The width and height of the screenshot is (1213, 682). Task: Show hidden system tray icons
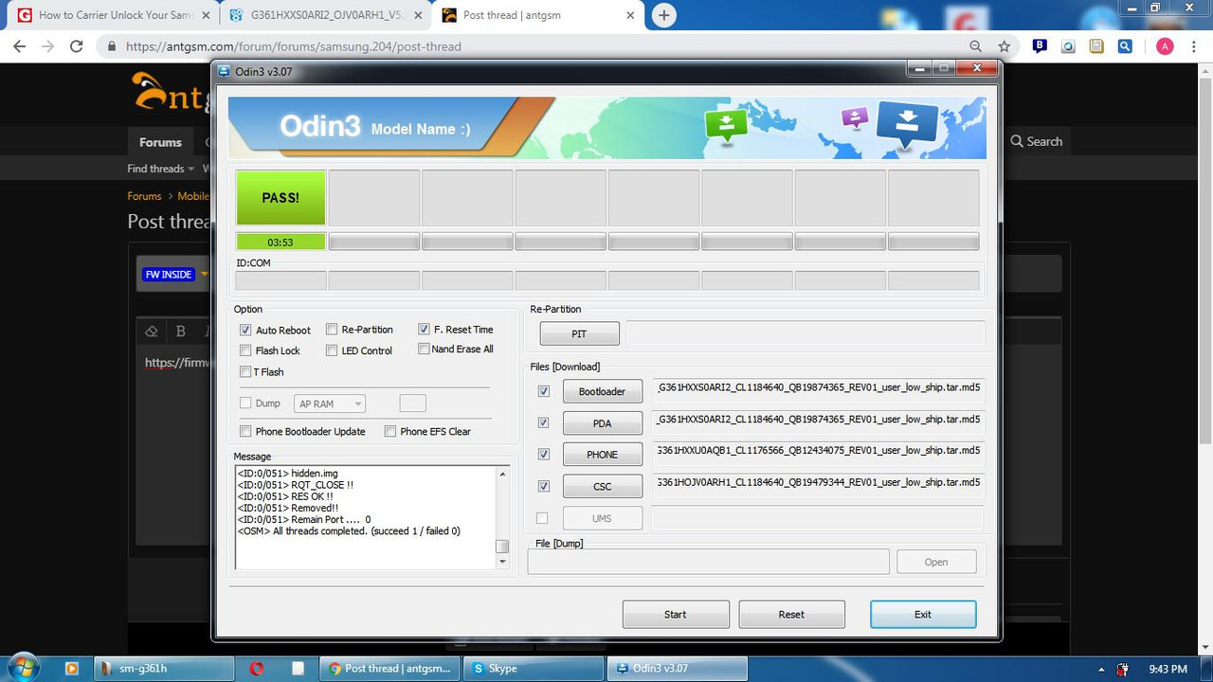1100,669
